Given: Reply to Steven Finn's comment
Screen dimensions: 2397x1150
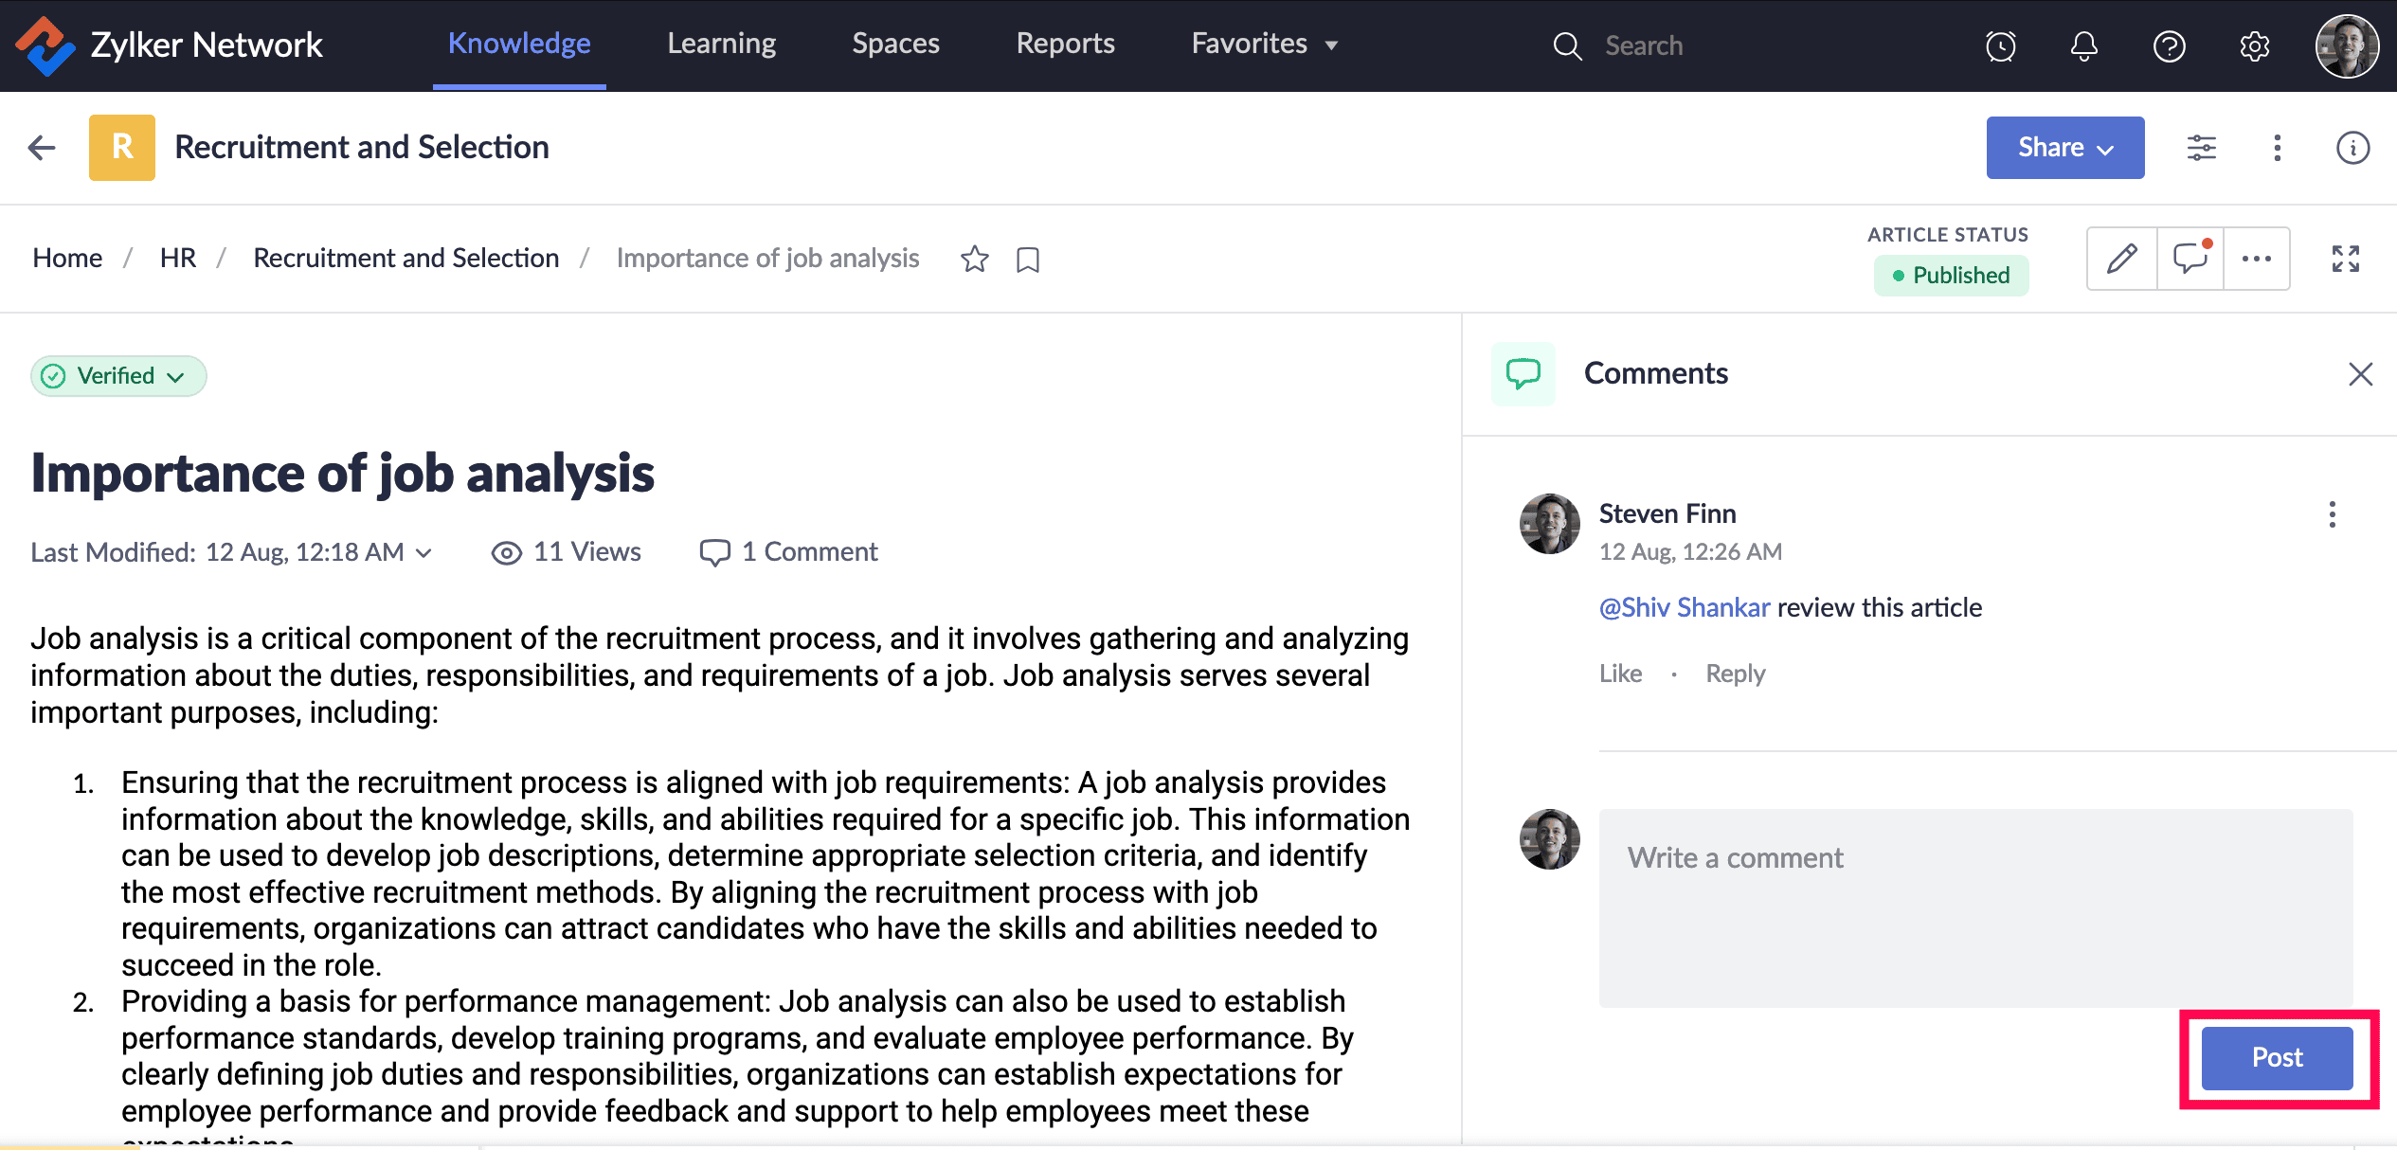Looking at the screenshot, I should pyautogui.click(x=1735, y=674).
